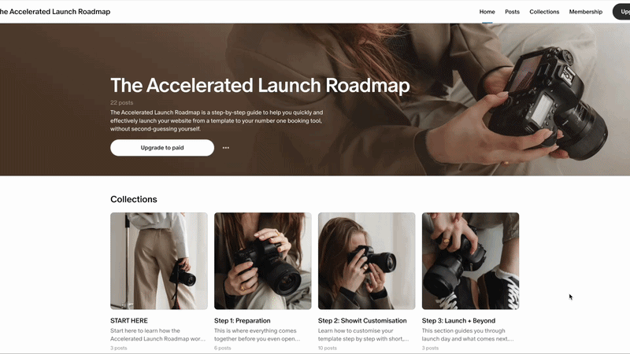Click the 10 posts label under Step 2
Viewport: 630px width, 354px height.
(328, 348)
